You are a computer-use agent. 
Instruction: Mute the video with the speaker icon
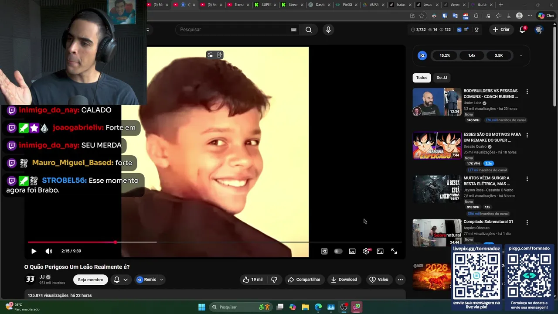49,251
